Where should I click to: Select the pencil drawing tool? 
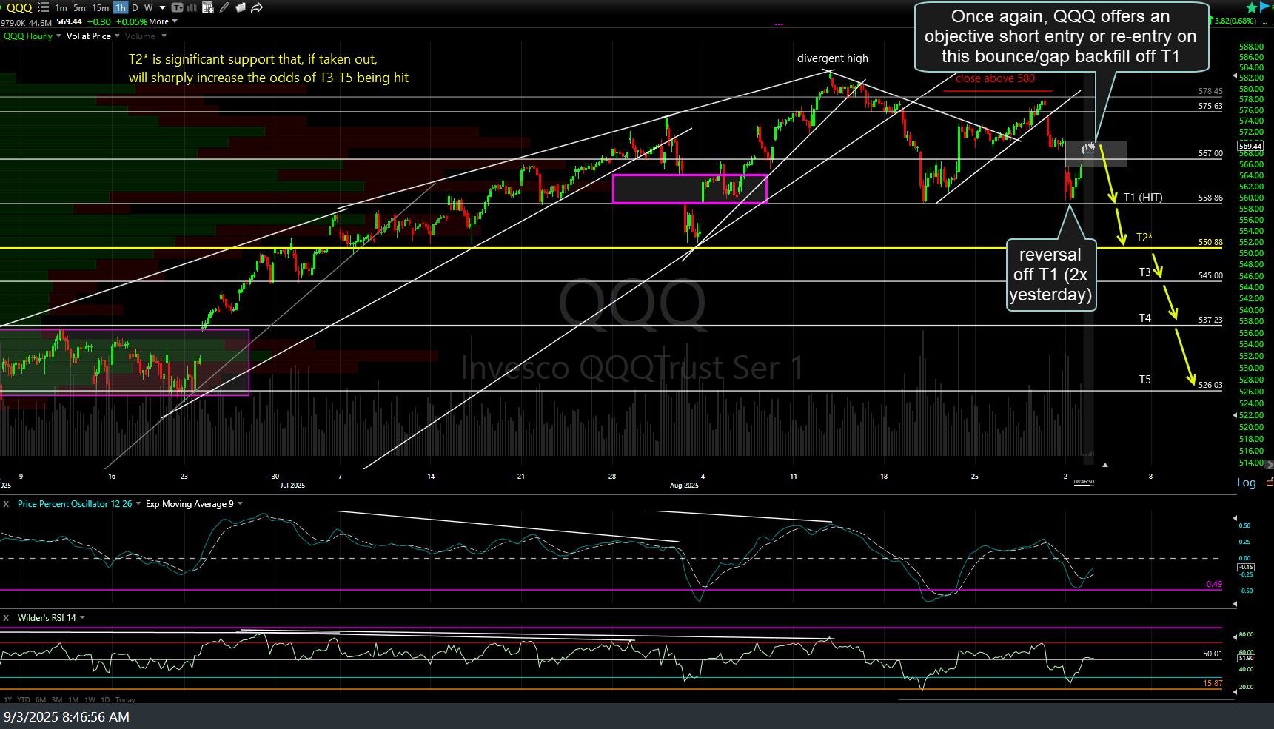pyautogui.click(x=223, y=7)
